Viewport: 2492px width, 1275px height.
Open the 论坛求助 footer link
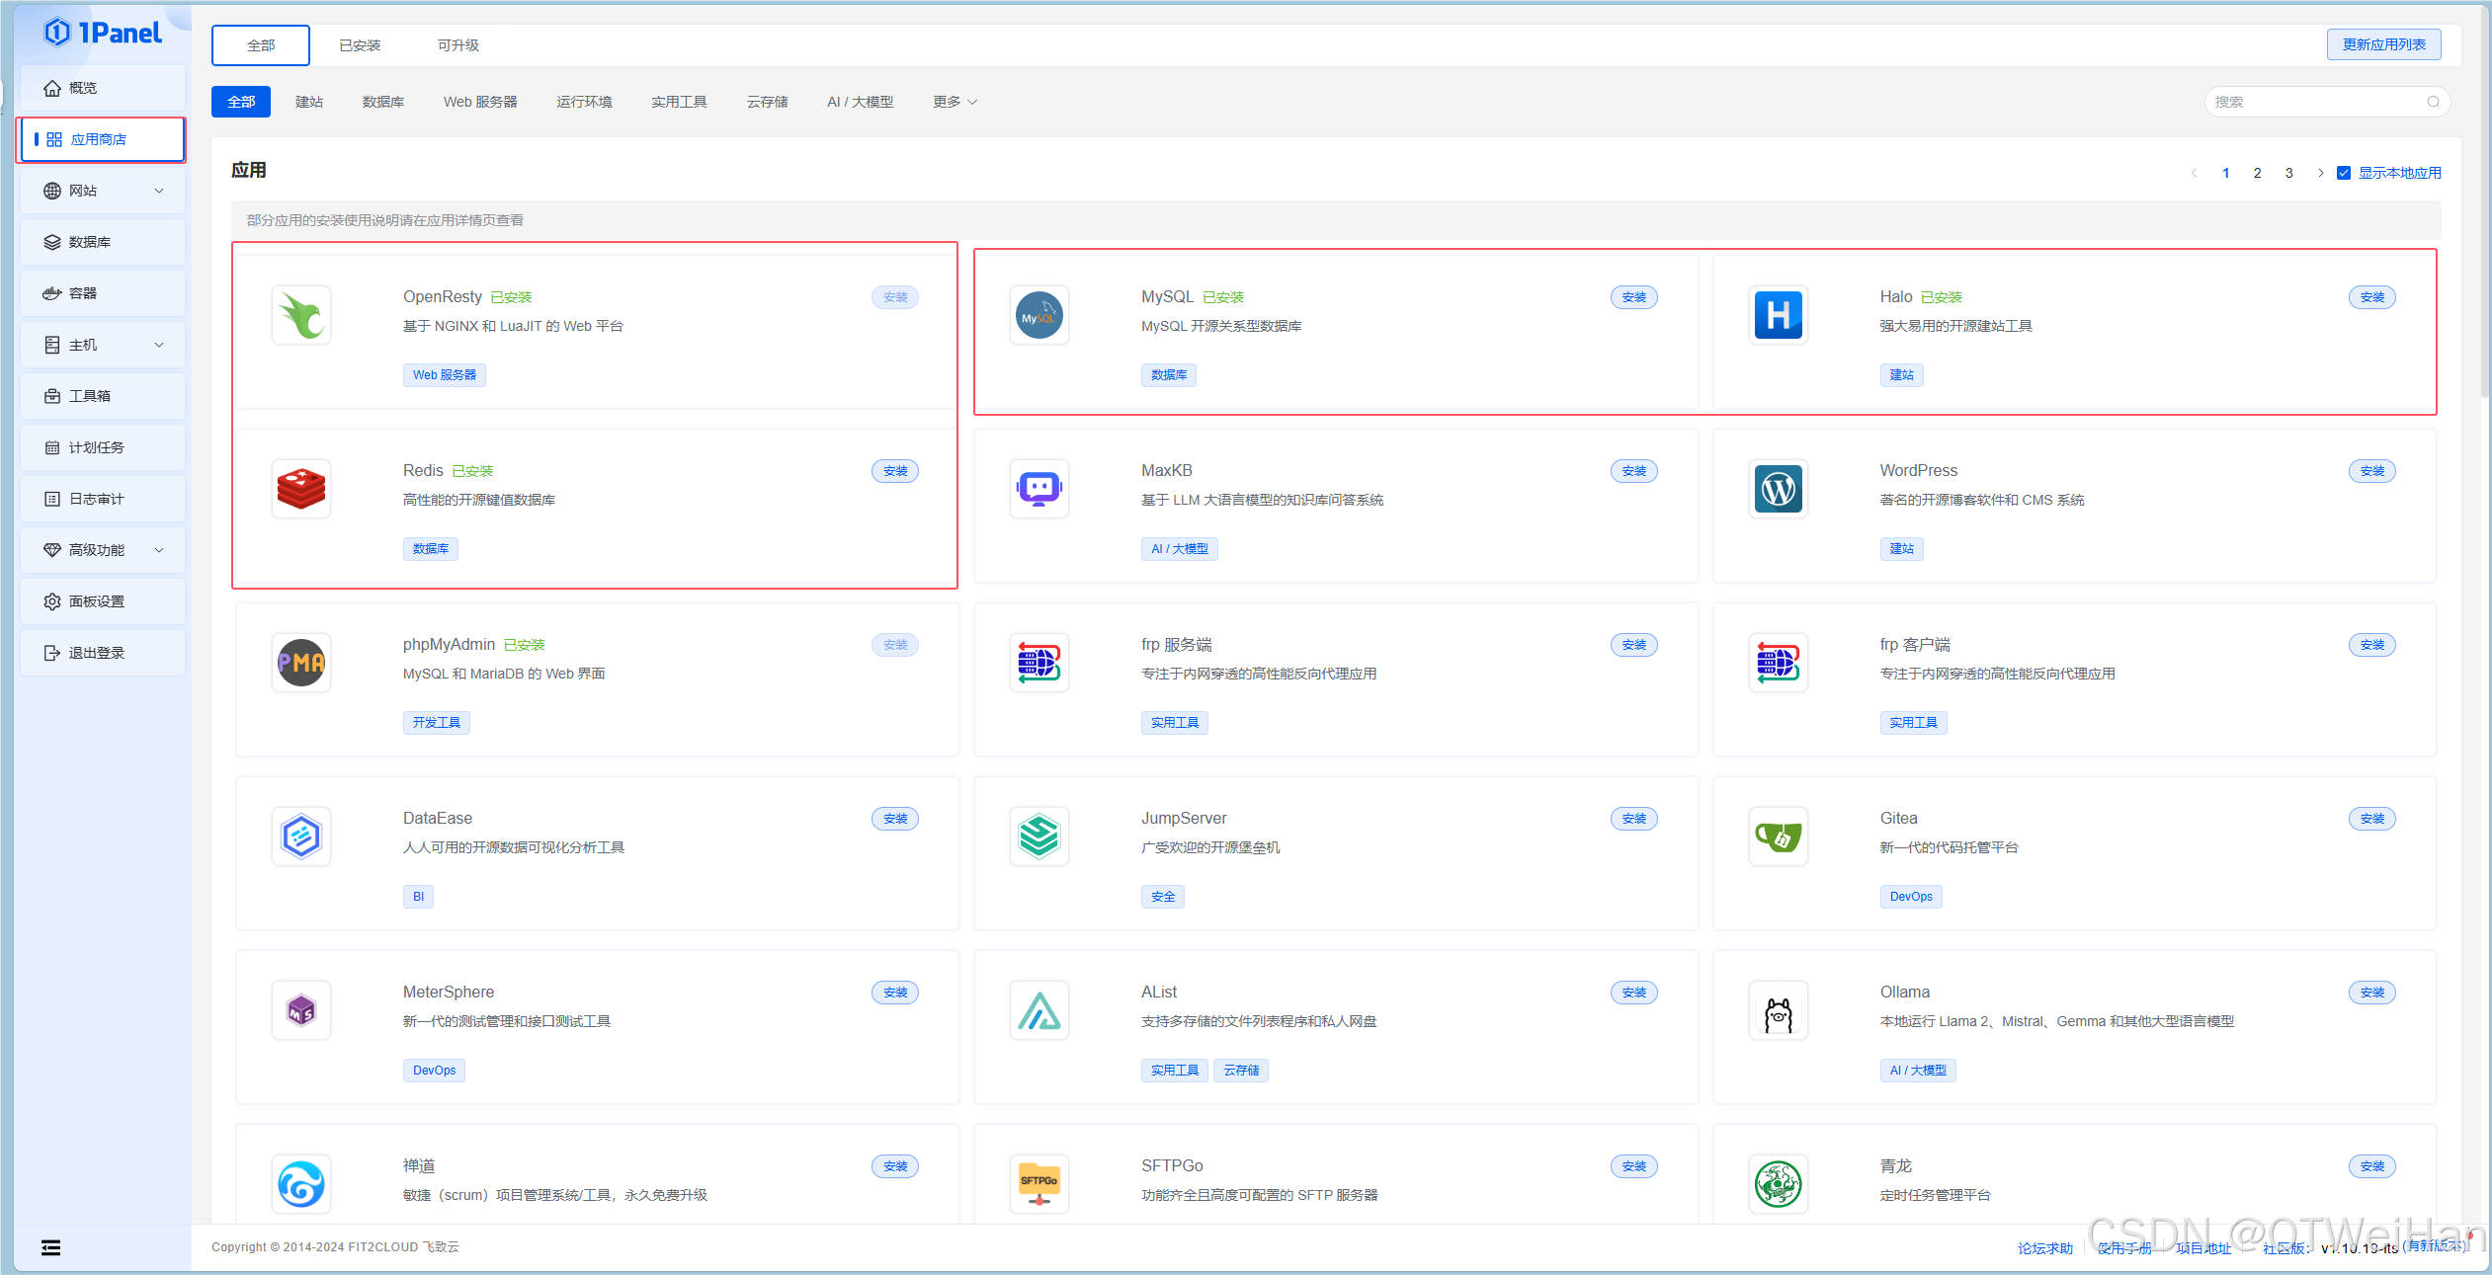[2045, 1248]
